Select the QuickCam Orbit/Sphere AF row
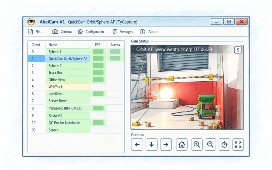 point(76,58)
